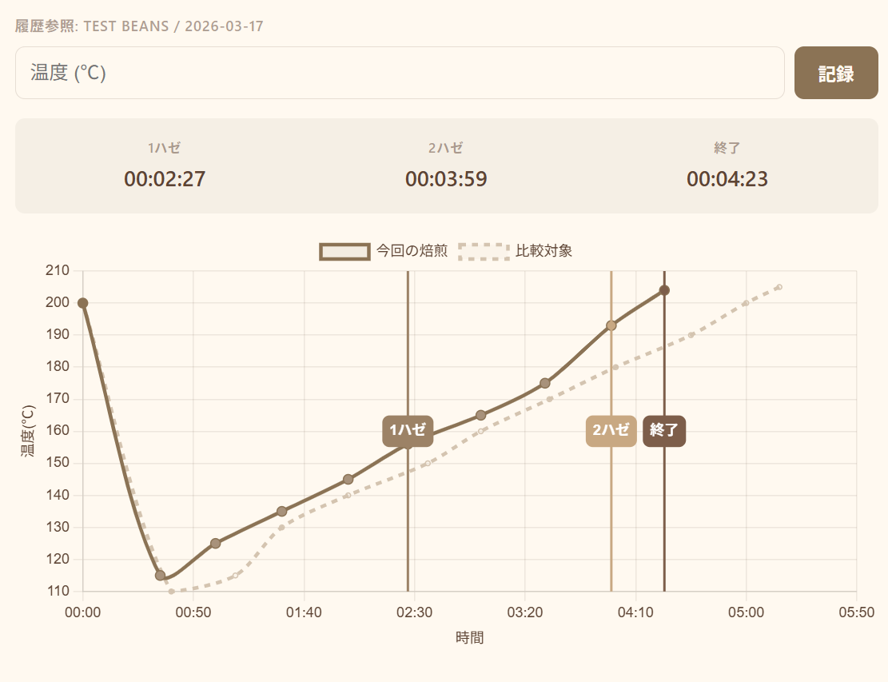The width and height of the screenshot is (888, 682).
Task: Click the 2ハゼ time 00:03:59
Action: pos(446,179)
